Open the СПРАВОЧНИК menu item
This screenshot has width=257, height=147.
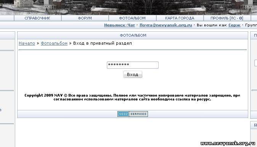pos(37,18)
